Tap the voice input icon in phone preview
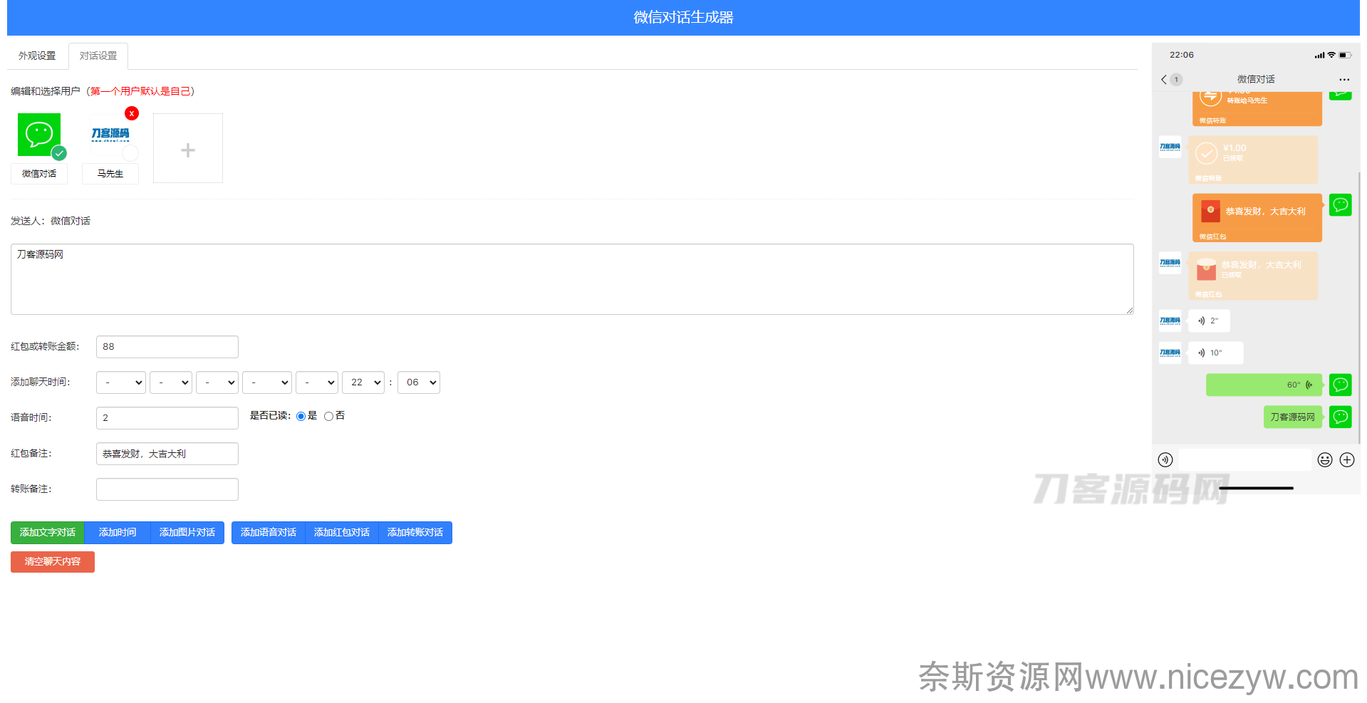Image resolution: width=1367 pixels, height=703 pixels. [x=1165, y=460]
